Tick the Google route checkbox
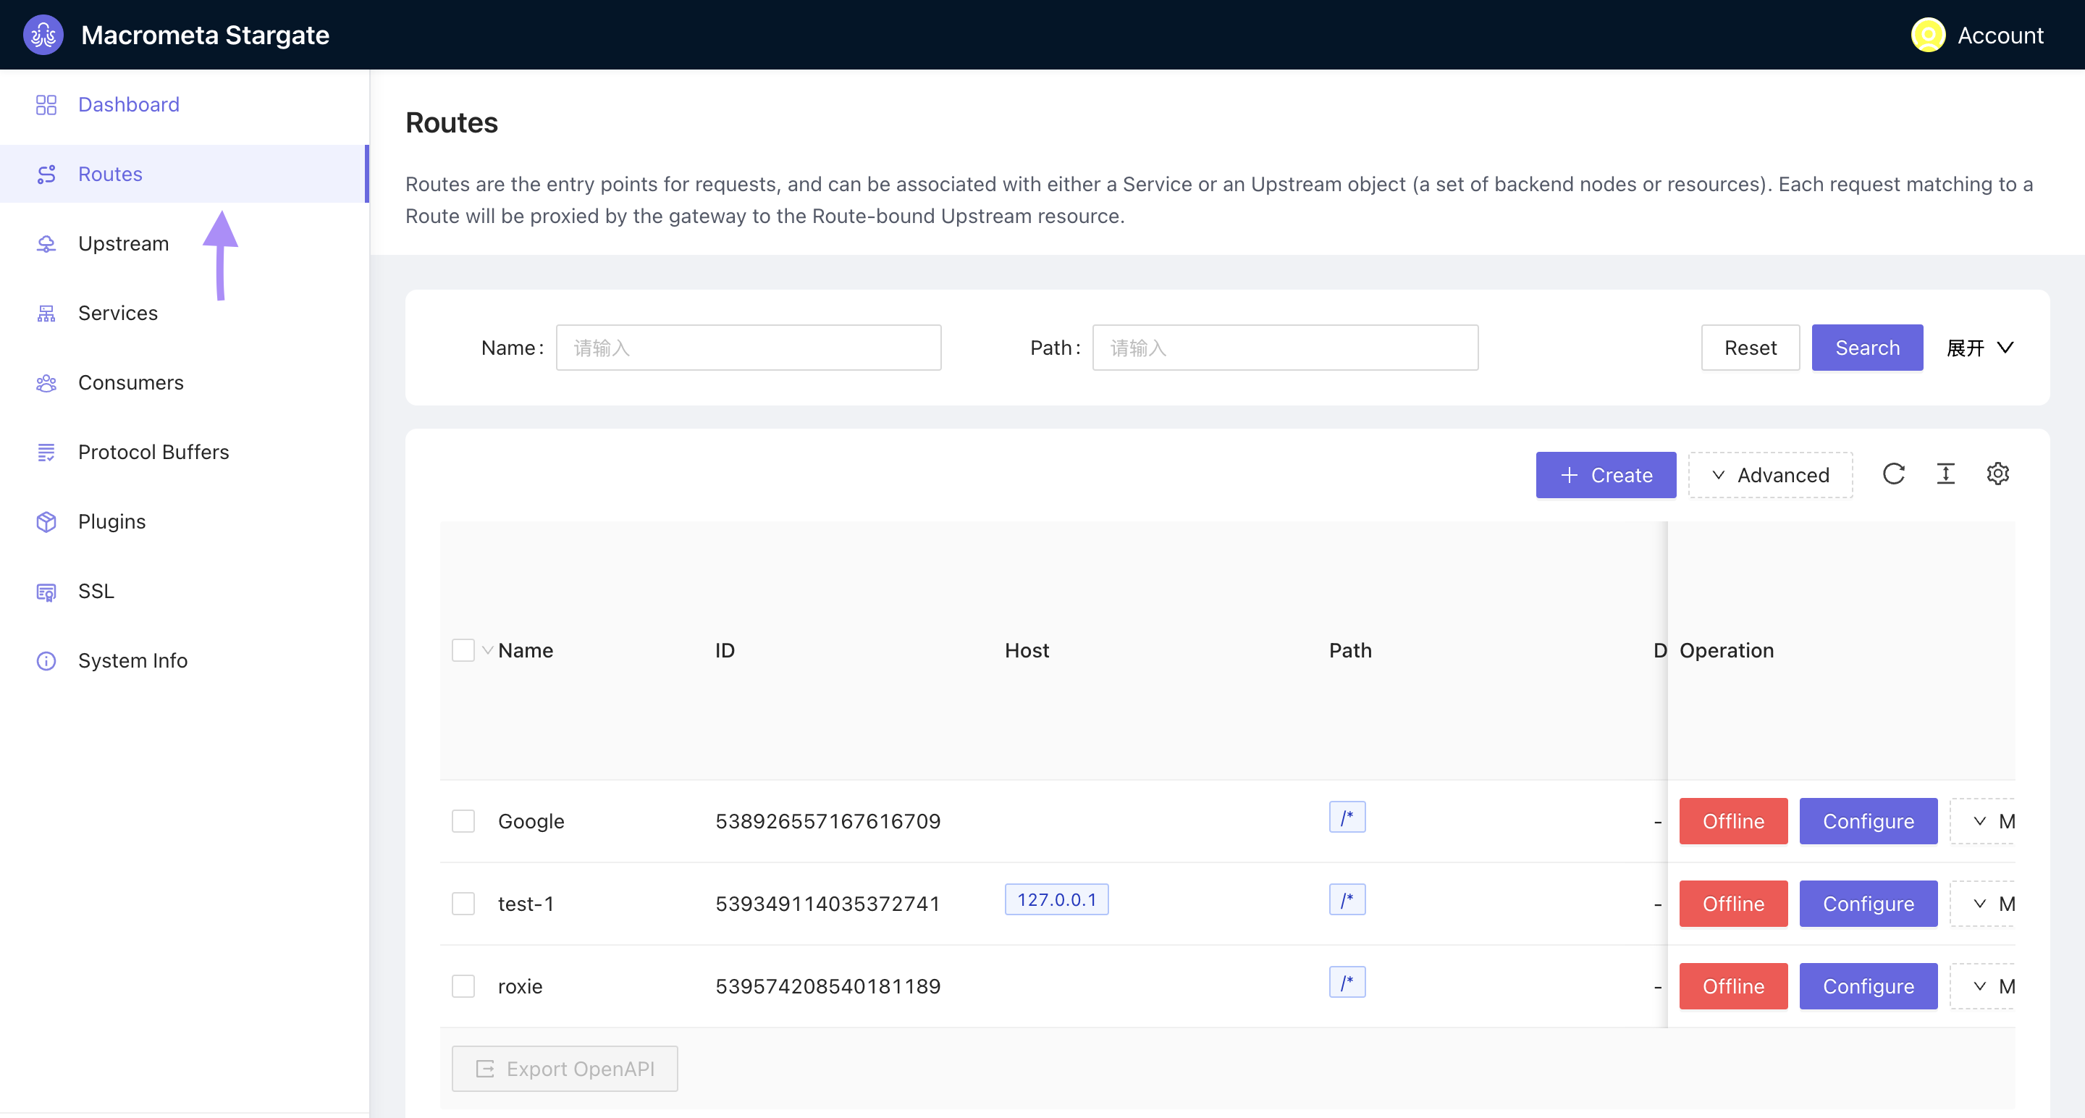This screenshot has height=1118, width=2085. (463, 821)
